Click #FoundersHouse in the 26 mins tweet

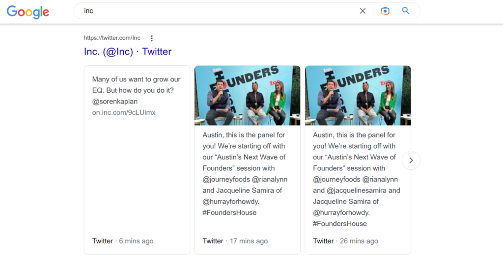(340, 224)
